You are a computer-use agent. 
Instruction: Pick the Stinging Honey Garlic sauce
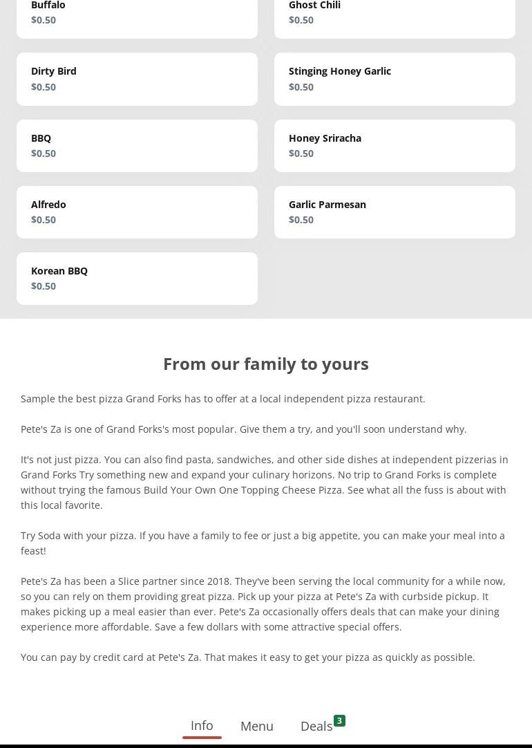click(395, 79)
